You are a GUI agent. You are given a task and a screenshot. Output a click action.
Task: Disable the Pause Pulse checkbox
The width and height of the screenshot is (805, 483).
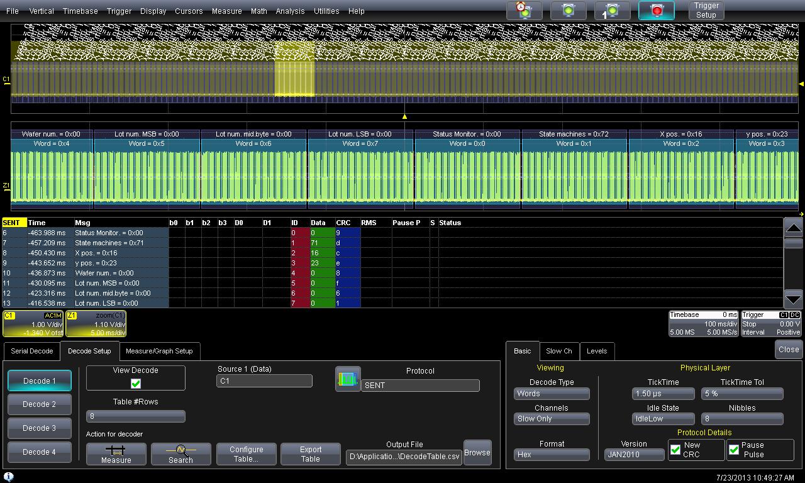(734, 450)
